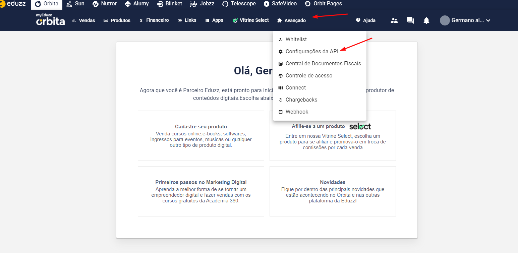The image size is (518, 253).
Task: Open the Telescope product tab
Action: click(x=239, y=4)
